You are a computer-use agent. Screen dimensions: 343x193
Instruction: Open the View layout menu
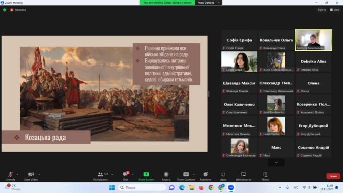click(335, 10)
